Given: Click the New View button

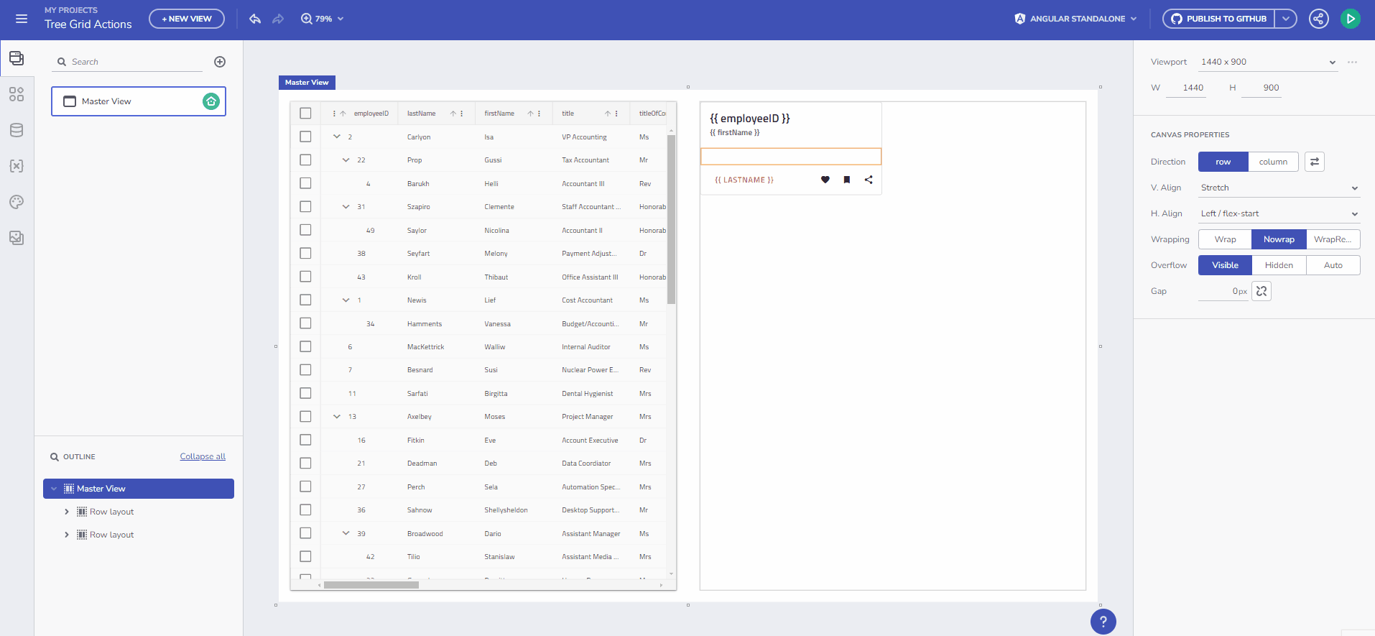Looking at the screenshot, I should [x=187, y=19].
